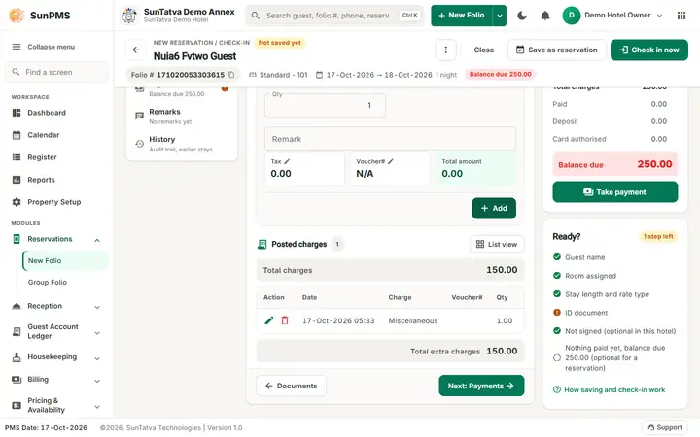Switch to List view

(497, 244)
